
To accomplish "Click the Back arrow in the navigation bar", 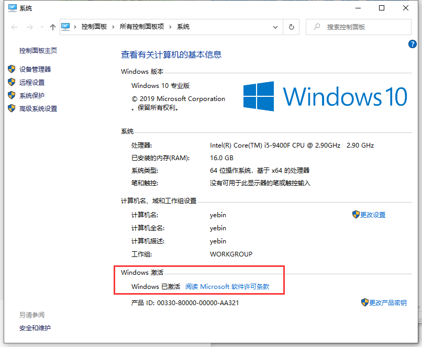I will click(13, 27).
